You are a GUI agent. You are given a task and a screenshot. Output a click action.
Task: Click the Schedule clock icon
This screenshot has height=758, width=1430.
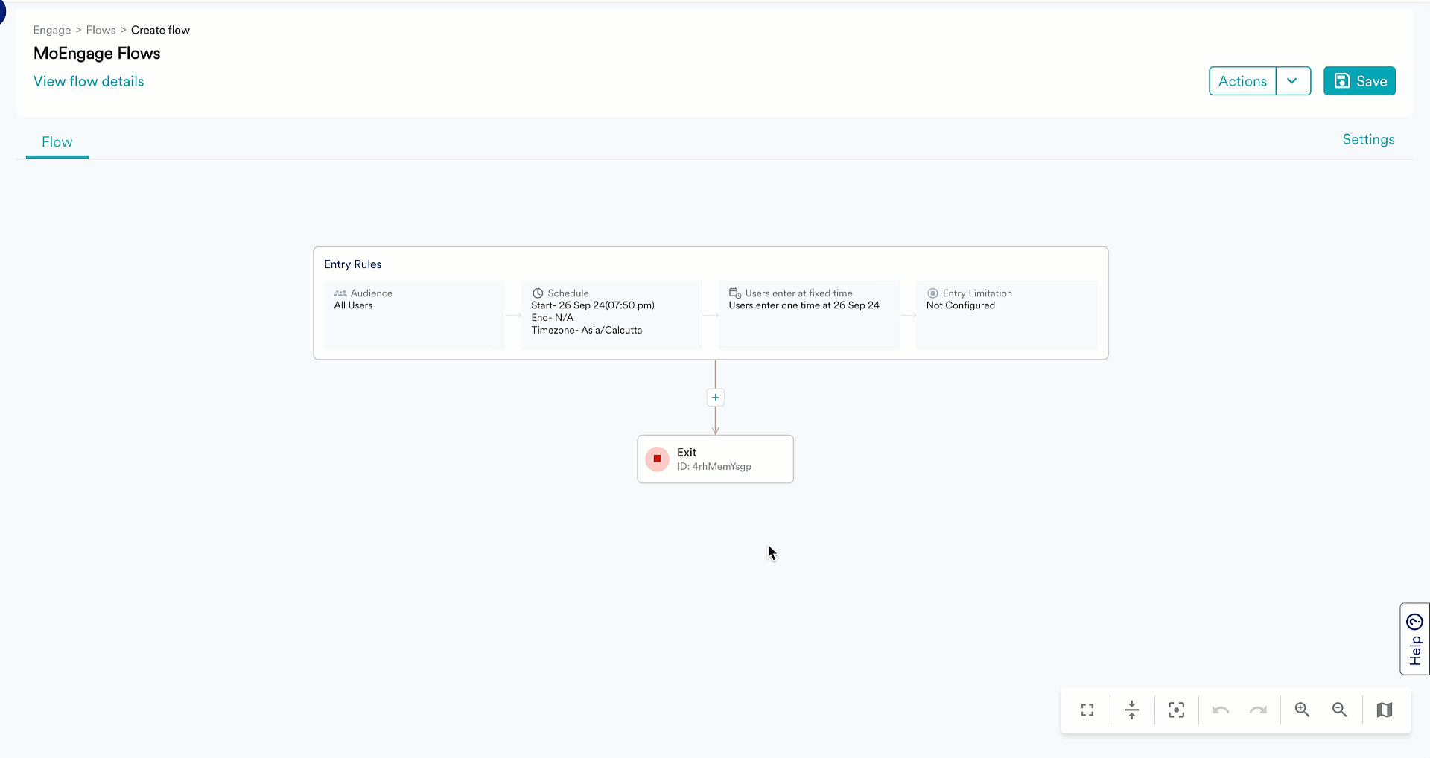coord(538,293)
